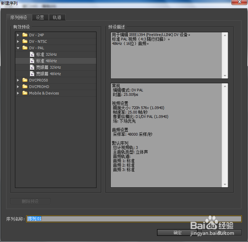Click the 序列名称 input field
248x242 pixels.
[x=134, y=219]
